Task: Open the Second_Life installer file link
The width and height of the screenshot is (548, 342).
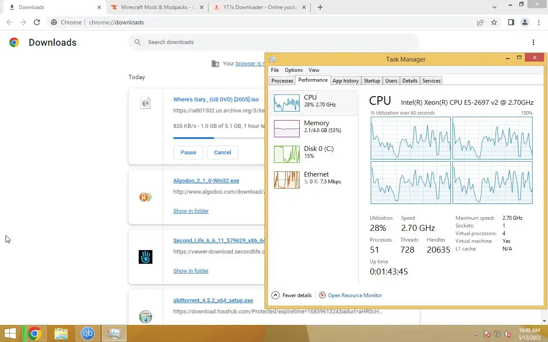Action: pyautogui.click(x=219, y=240)
